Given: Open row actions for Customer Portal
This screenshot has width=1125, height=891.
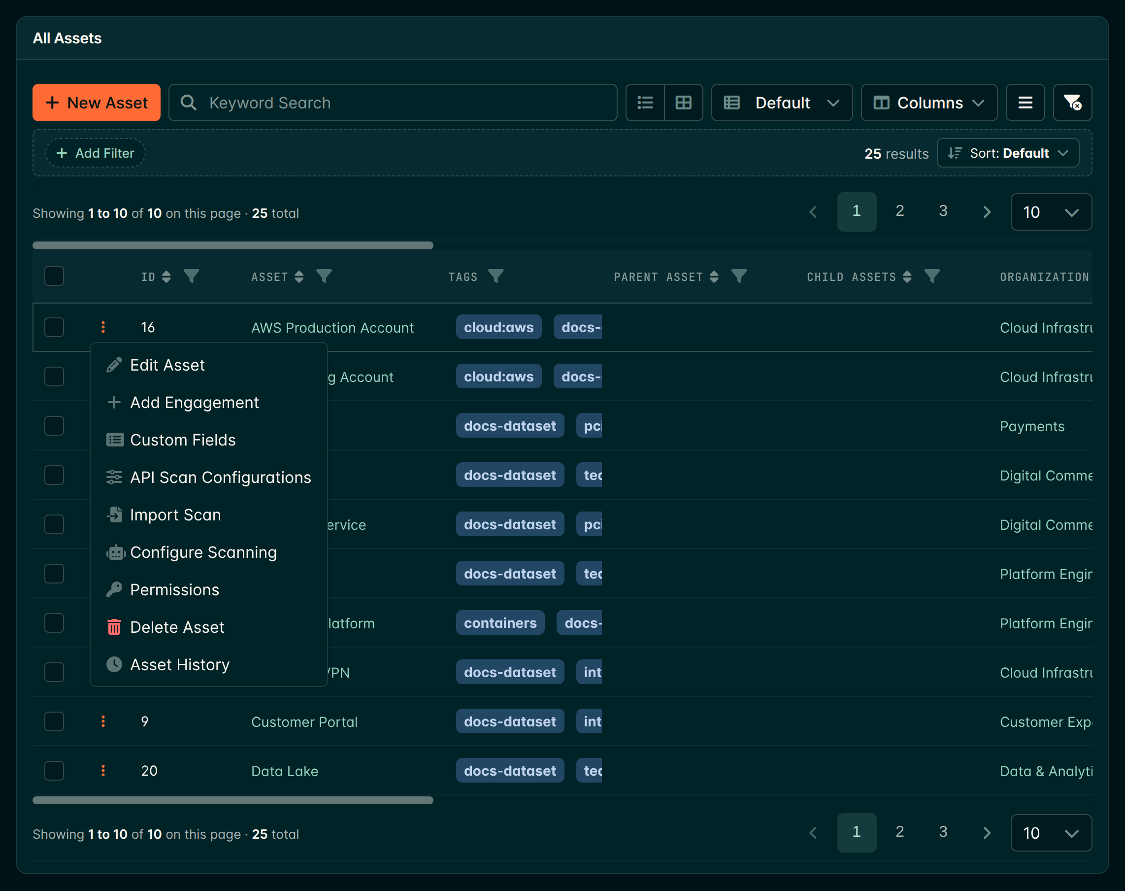Looking at the screenshot, I should 103,721.
